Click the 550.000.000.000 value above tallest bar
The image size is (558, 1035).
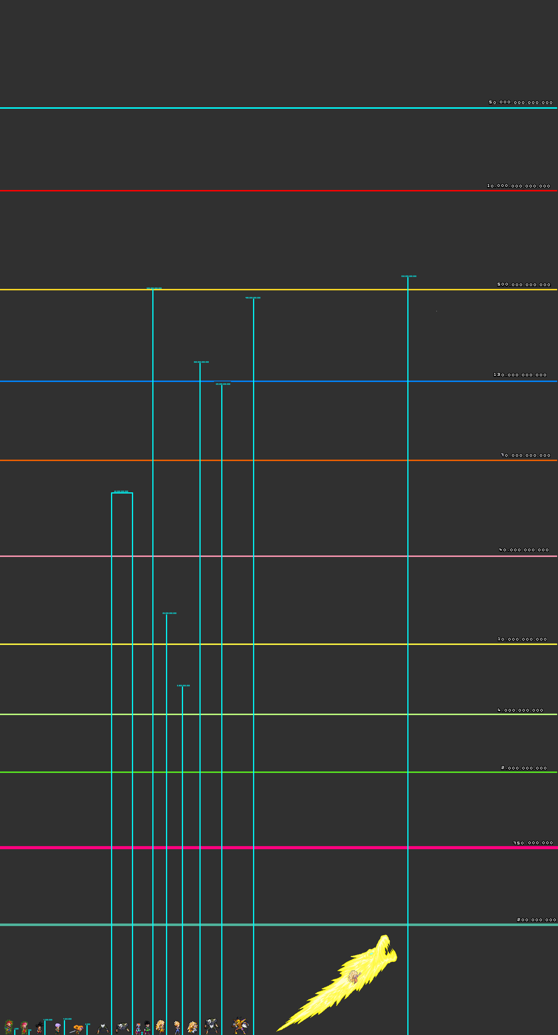pos(409,276)
